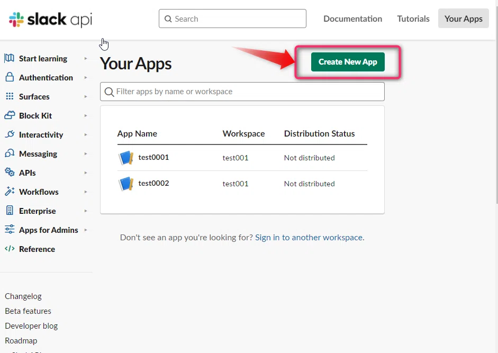Image resolution: width=498 pixels, height=353 pixels.
Task: Click test001 workspace in test0001 row
Action: click(x=236, y=158)
